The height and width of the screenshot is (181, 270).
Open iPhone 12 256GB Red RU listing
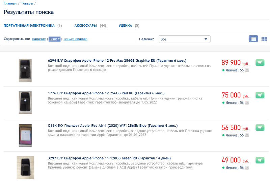pos(106,93)
